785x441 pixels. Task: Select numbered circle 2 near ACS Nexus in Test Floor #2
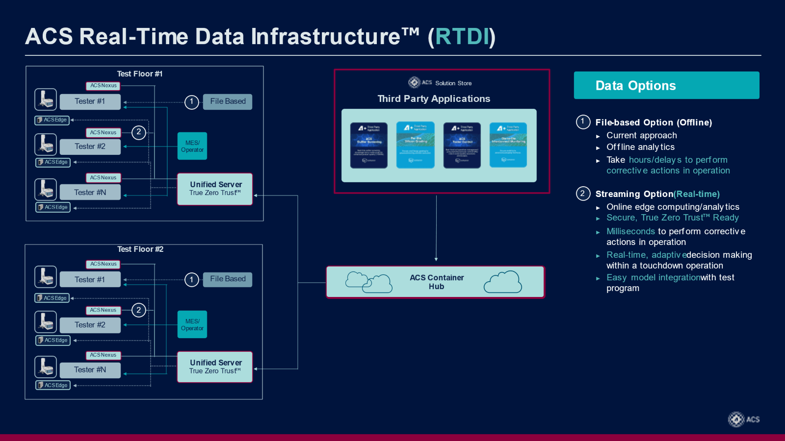[x=138, y=310]
